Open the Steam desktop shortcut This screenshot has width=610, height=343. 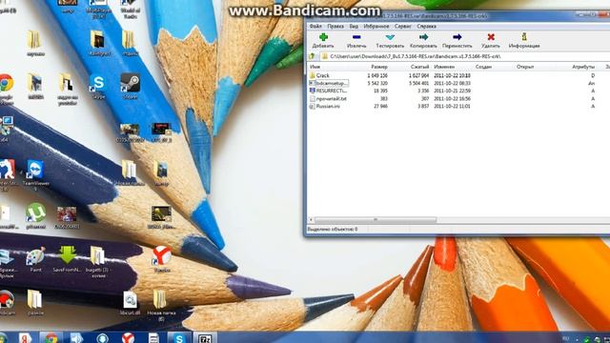[x=130, y=86]
